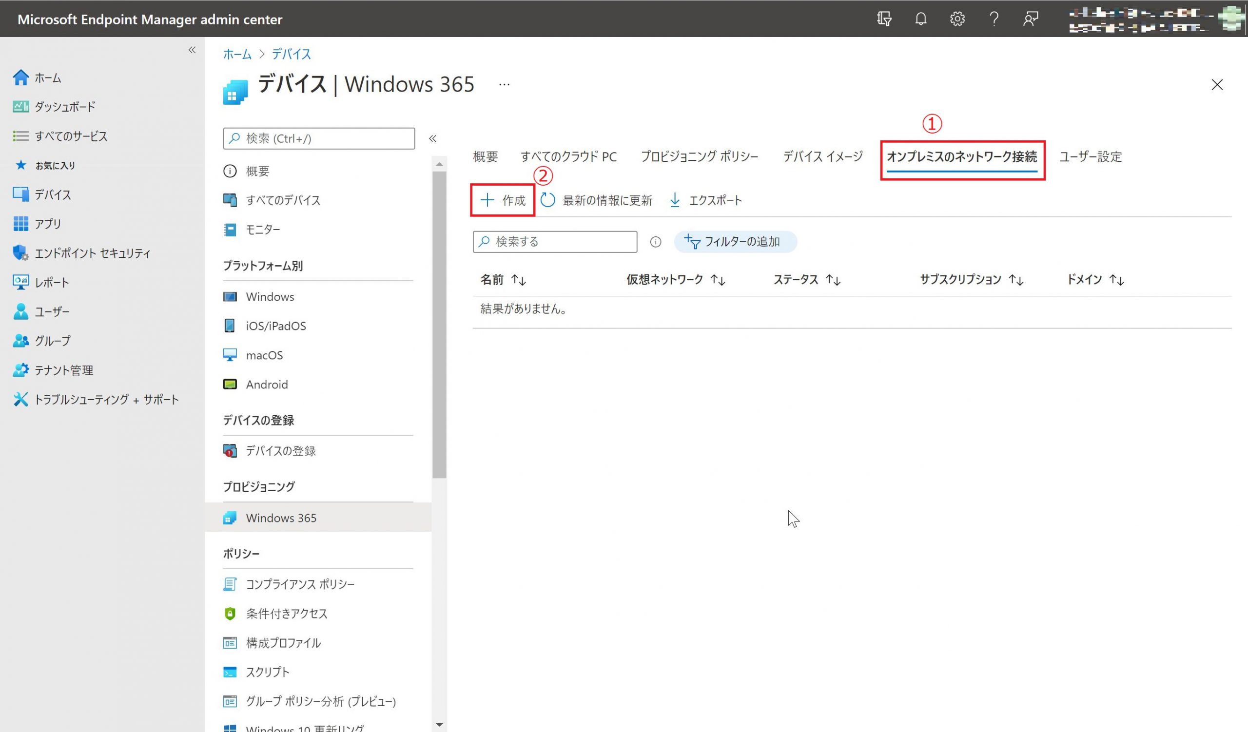Image resolution: width=1248 pixels, height=732 pixels.
Task: Collapse the main left navigation pane
Action: 192,50
